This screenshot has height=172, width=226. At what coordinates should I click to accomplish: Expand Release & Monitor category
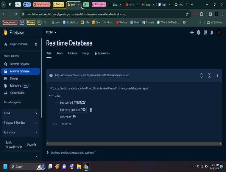[21, 123]
